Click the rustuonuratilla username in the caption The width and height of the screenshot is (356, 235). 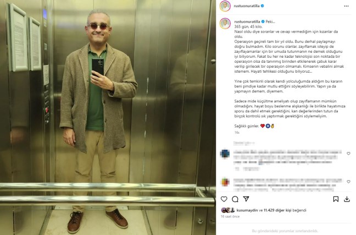247,21
